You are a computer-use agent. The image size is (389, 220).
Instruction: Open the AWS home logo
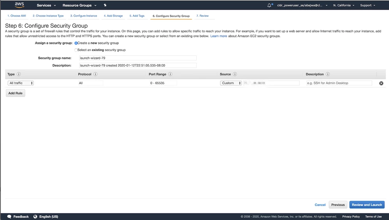[19, 5]
